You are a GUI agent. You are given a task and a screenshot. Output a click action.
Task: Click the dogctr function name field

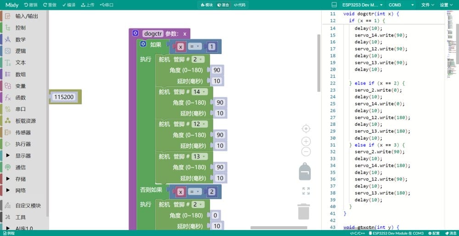coord(153,33)
